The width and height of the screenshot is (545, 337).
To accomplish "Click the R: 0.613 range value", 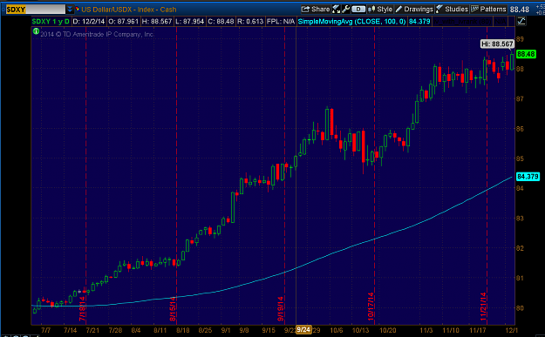I will click(x=250, y=22).
